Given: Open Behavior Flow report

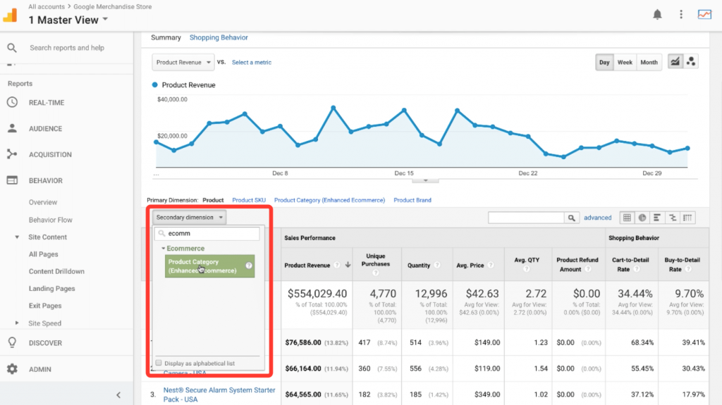Looking at the screenshot, I should tap(51, 220).
